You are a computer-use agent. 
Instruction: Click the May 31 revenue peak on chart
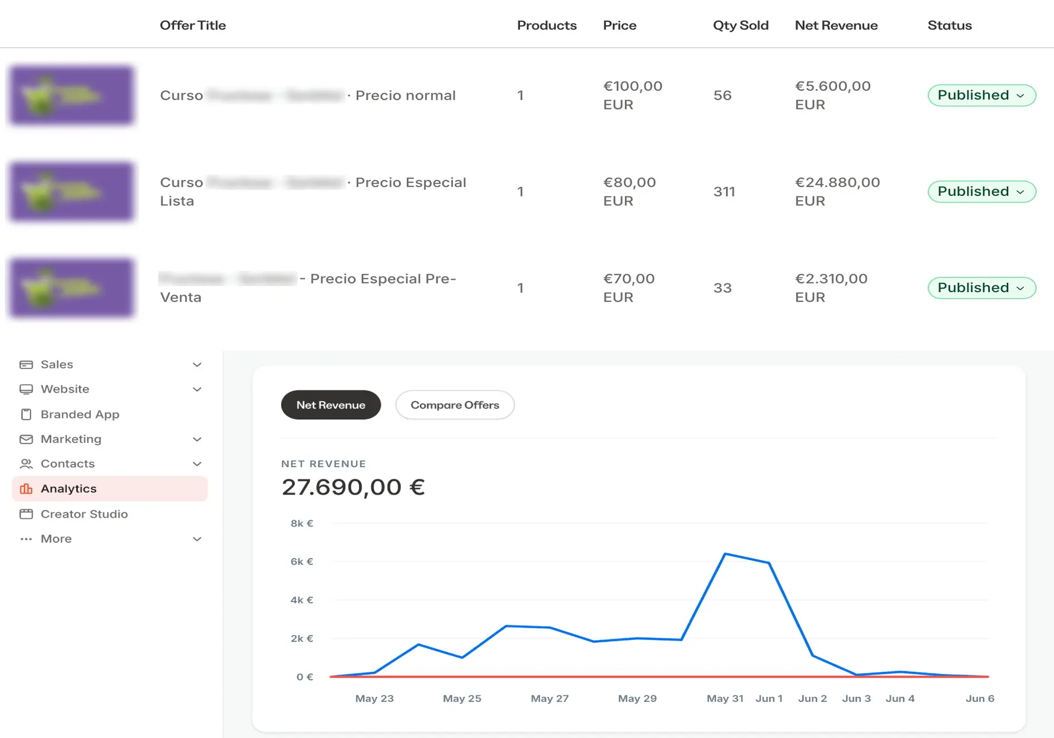pos(725,553)
